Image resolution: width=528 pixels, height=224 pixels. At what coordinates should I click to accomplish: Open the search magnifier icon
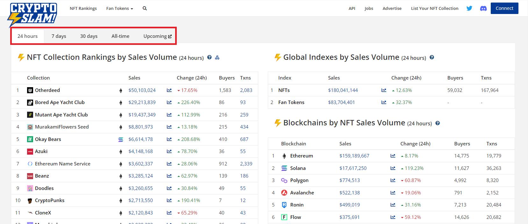[x=145, y=9]
